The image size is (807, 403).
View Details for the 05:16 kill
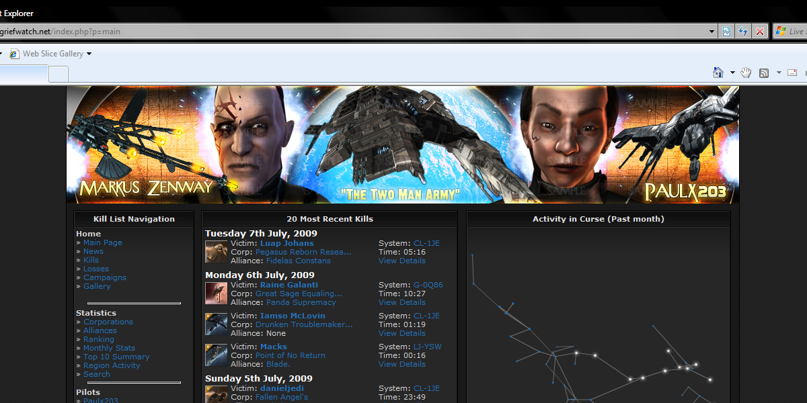[402, 261]
